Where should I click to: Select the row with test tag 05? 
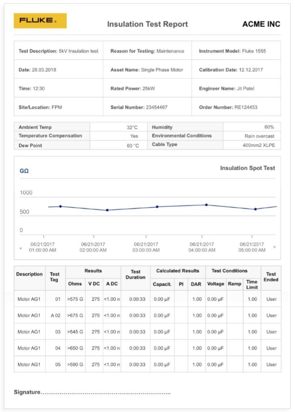147,365
